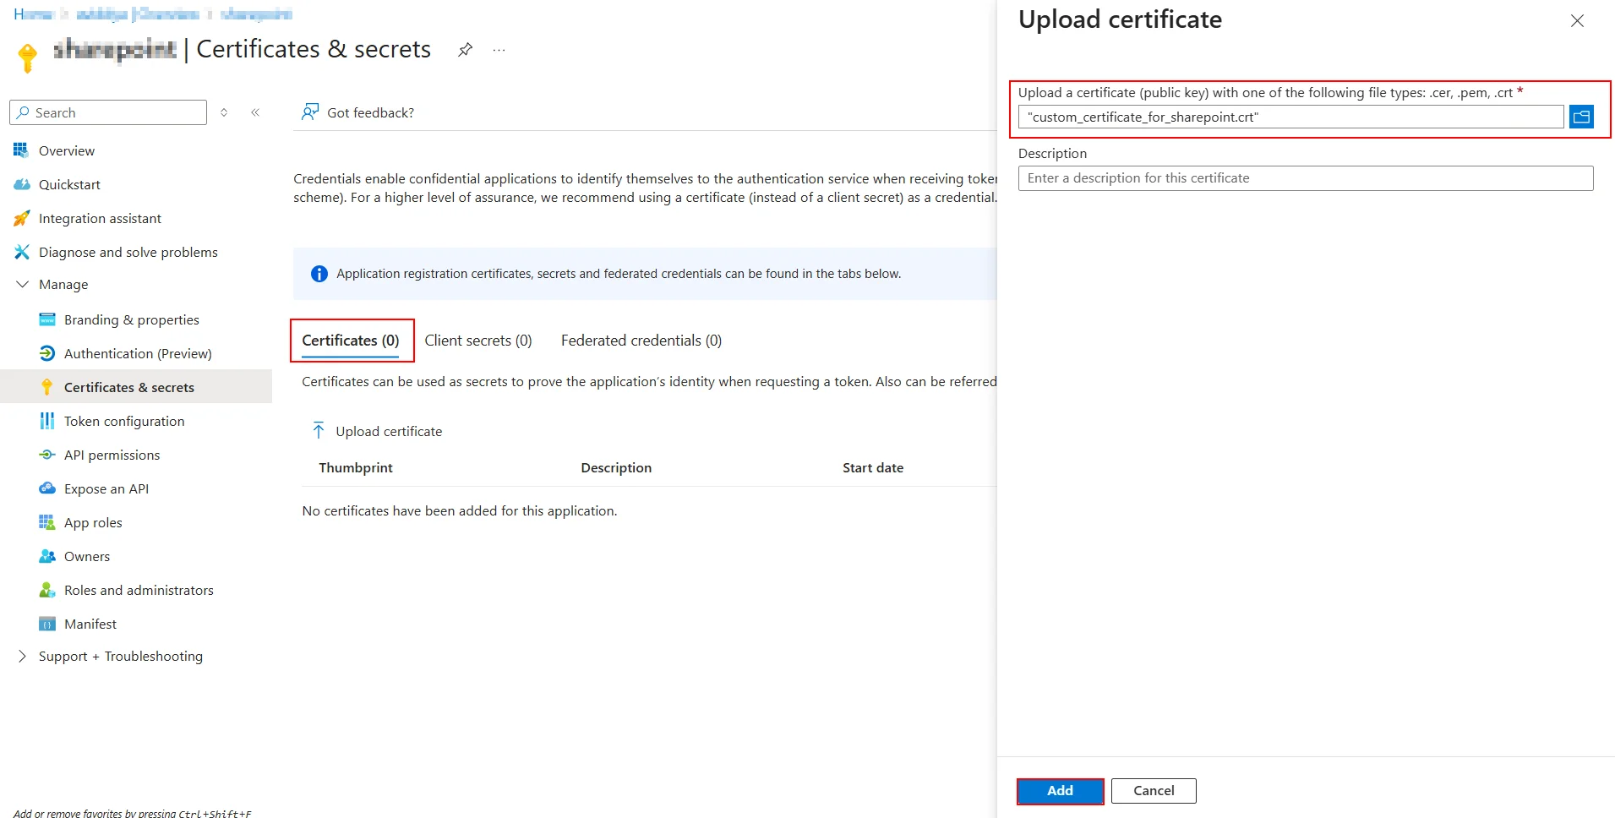Open the Certificates & secrets key icon
Screen dimensions: 1615x818
(x=48, y=387)
